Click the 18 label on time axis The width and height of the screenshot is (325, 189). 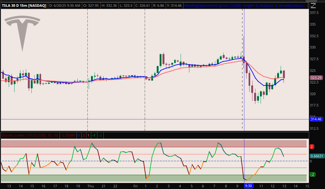[66, 186]
